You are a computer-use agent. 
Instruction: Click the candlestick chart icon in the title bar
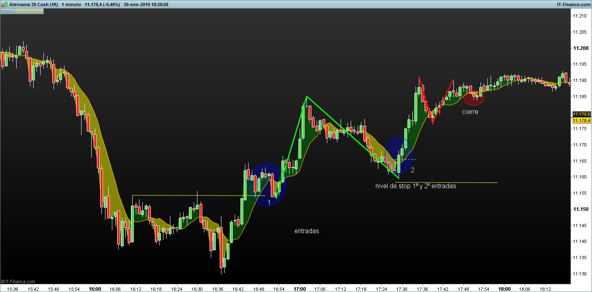[x=4, y=4]
